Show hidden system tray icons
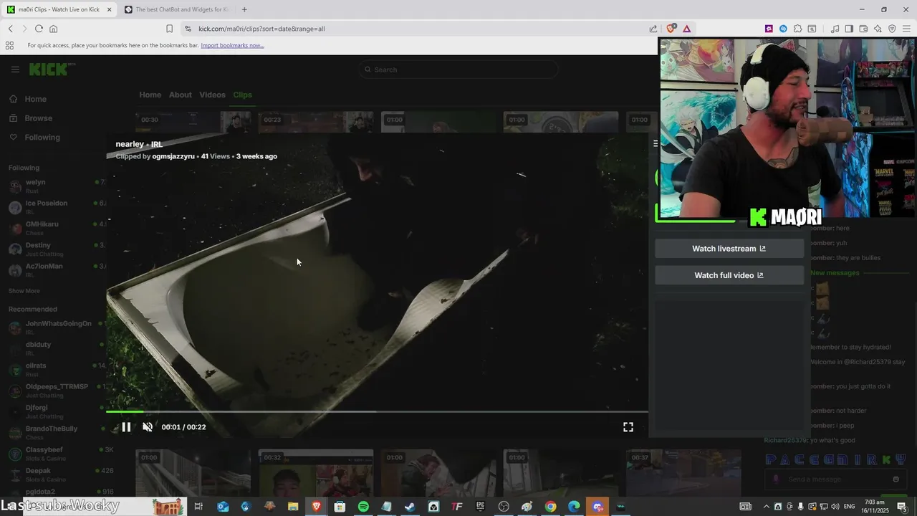The image size is (917, 516). [x=766, y=507]
